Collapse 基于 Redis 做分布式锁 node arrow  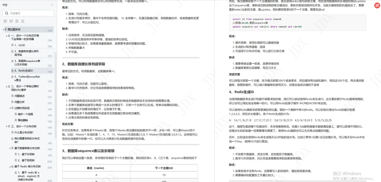[10, 166]
